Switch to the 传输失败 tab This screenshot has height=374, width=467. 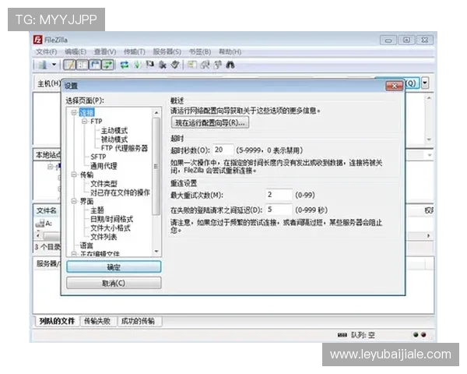97,321
